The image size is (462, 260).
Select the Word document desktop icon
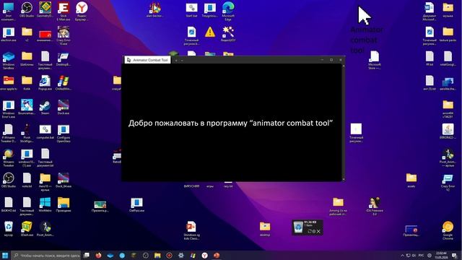point(430,12)
